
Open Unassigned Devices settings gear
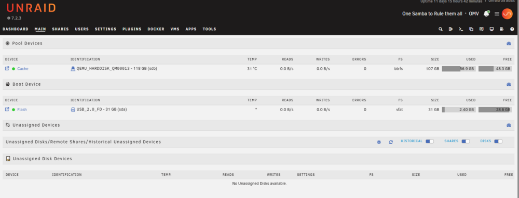click(379, 142)
